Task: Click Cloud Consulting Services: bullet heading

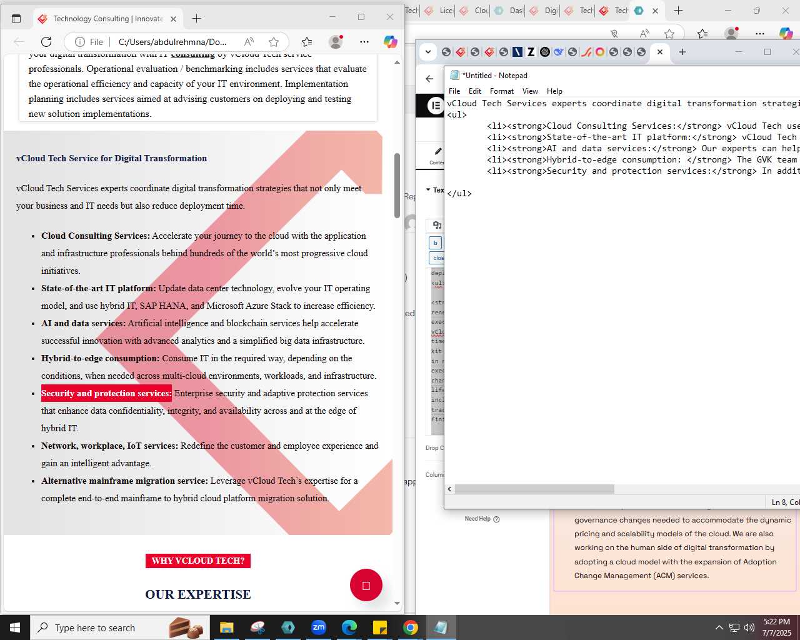Action: (x=96, y=236)
